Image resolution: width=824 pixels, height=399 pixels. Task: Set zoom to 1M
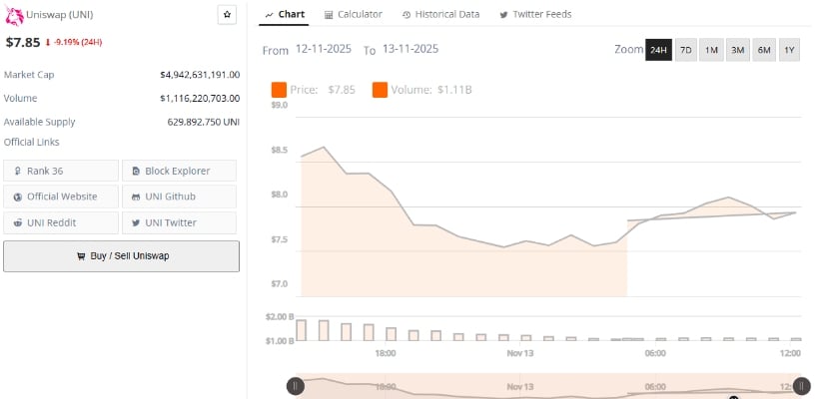click(x=712, y=50)
